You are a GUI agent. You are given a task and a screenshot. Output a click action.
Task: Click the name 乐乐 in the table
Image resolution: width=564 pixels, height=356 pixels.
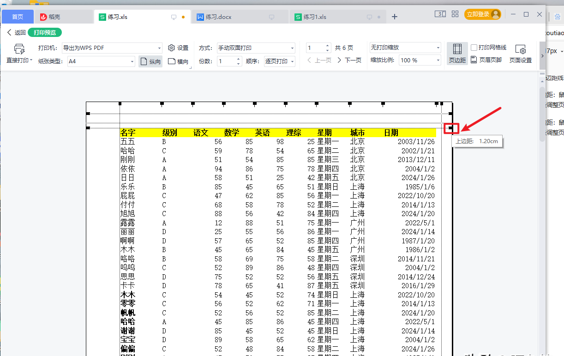[128, 187]
